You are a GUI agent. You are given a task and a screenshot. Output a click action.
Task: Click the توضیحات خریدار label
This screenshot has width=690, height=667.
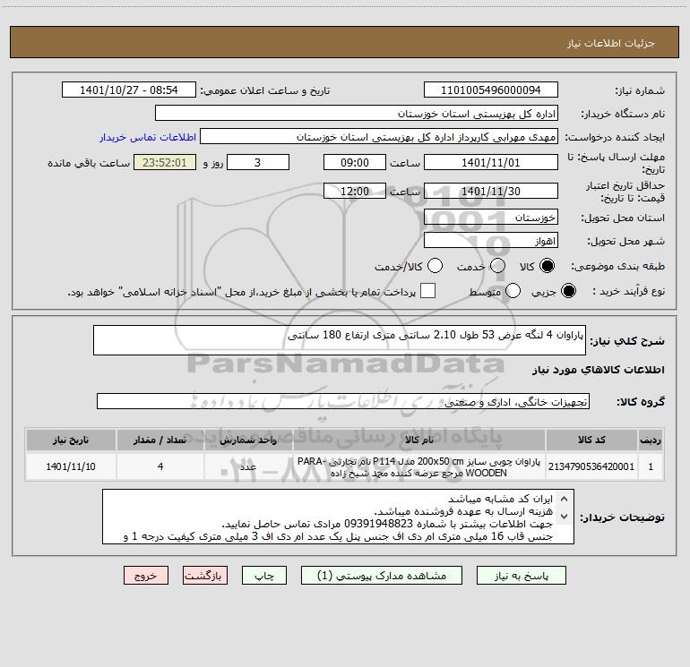click(x=622, y=517)
